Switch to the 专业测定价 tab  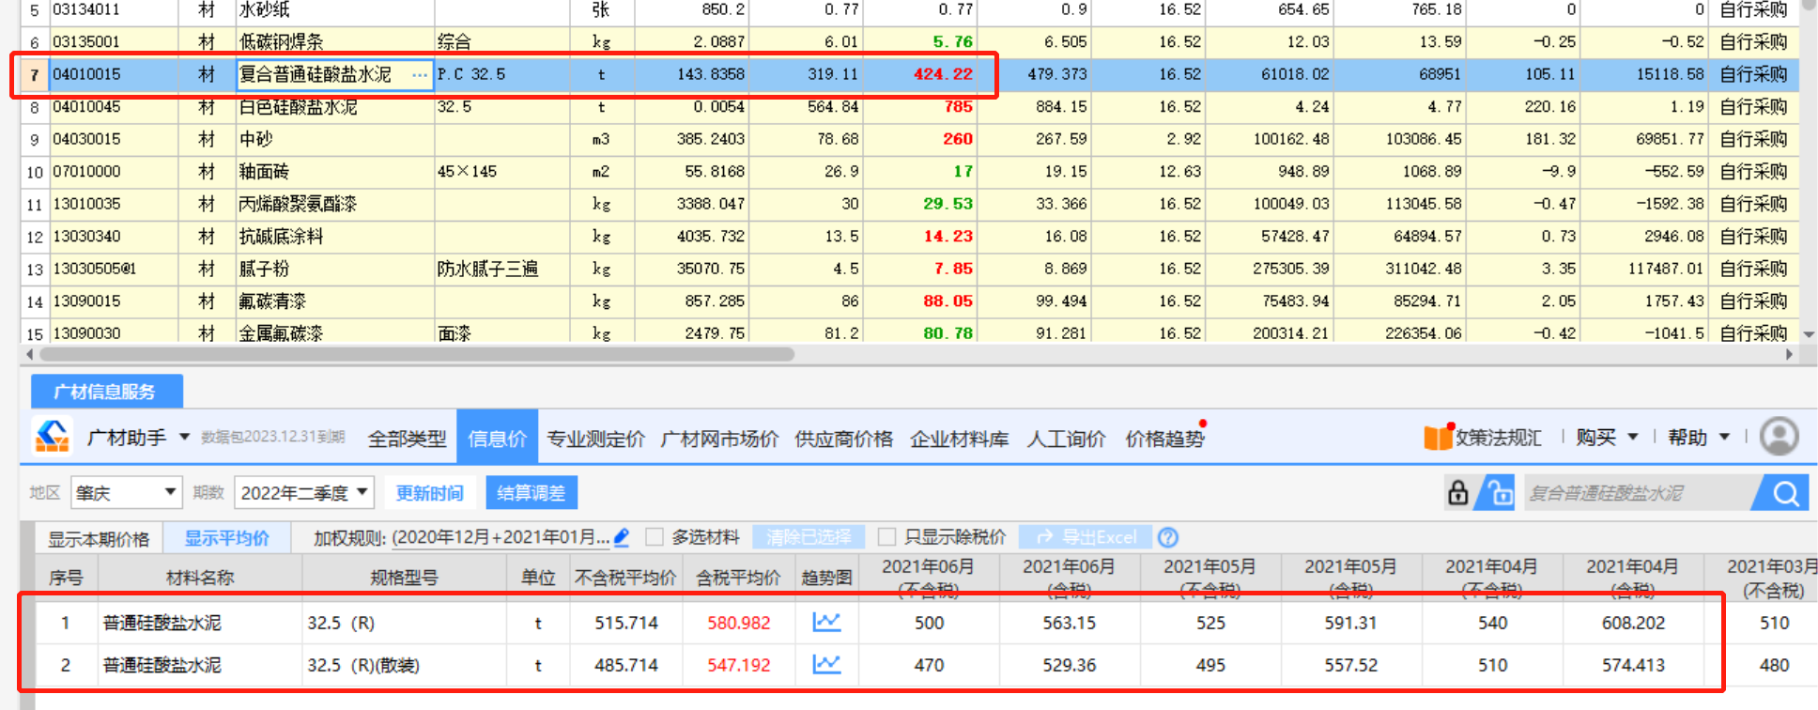(595, 439)
